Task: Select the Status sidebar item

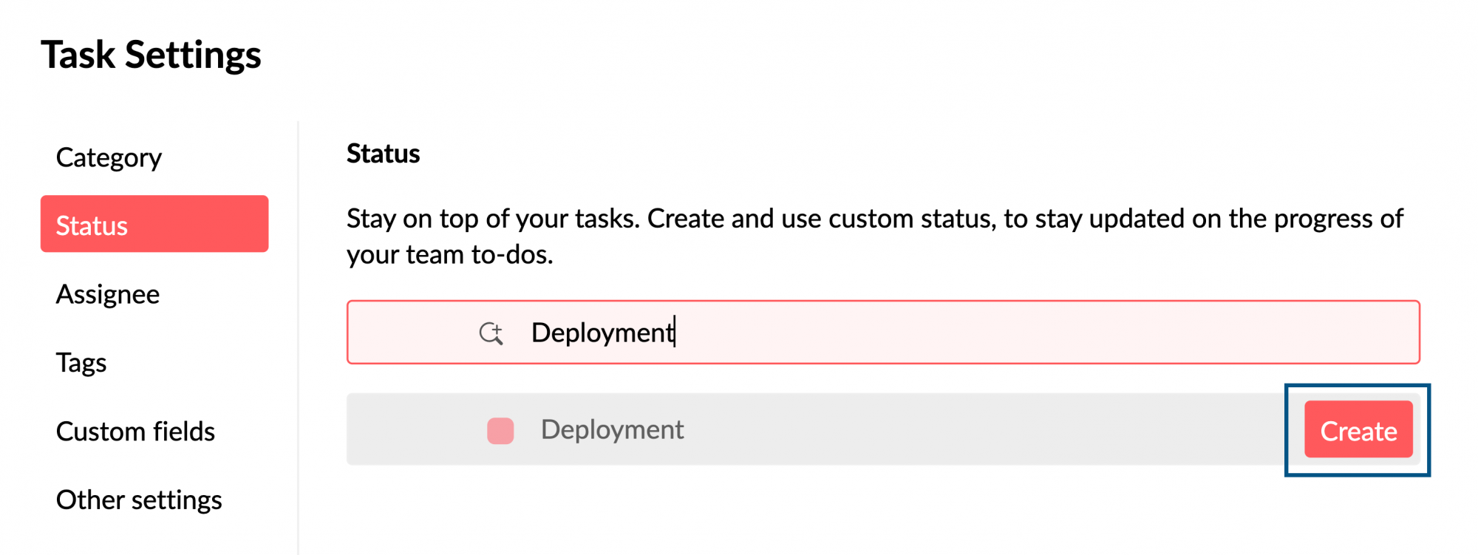Action: pos(154,225)
